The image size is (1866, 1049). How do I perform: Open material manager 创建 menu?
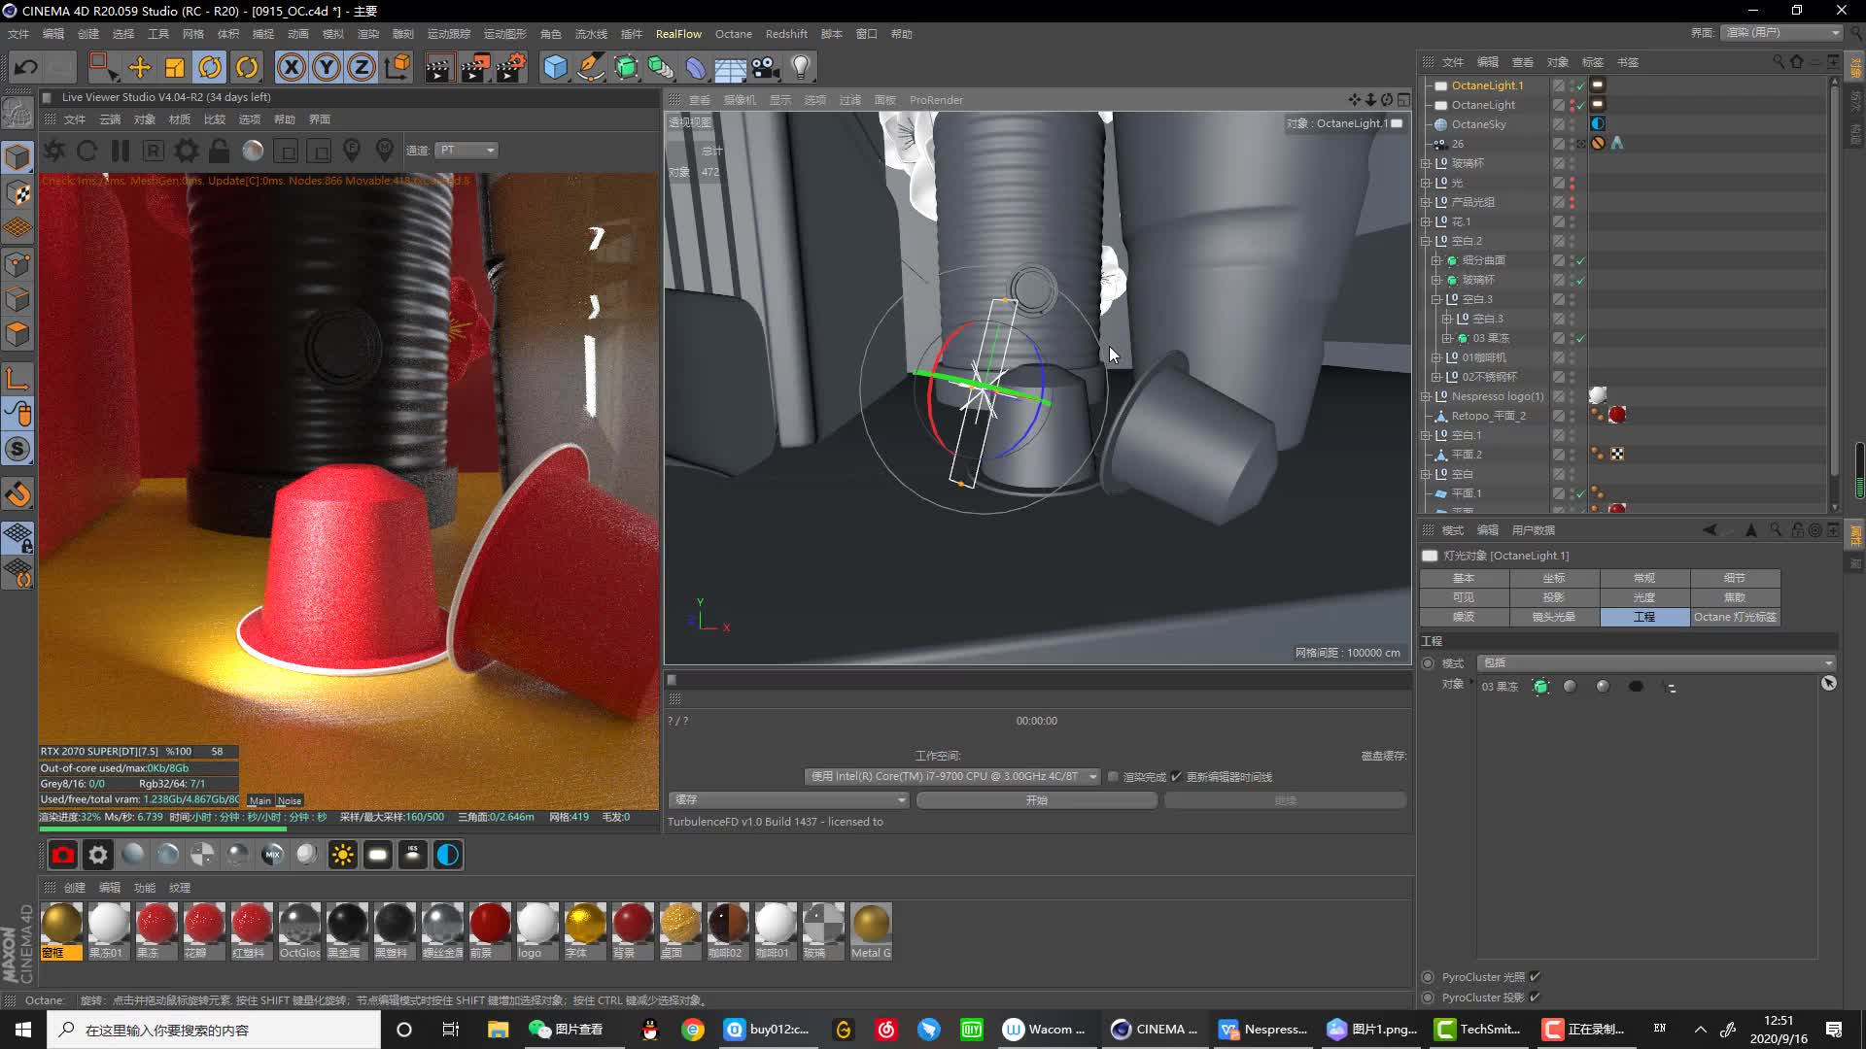point(75,888)
